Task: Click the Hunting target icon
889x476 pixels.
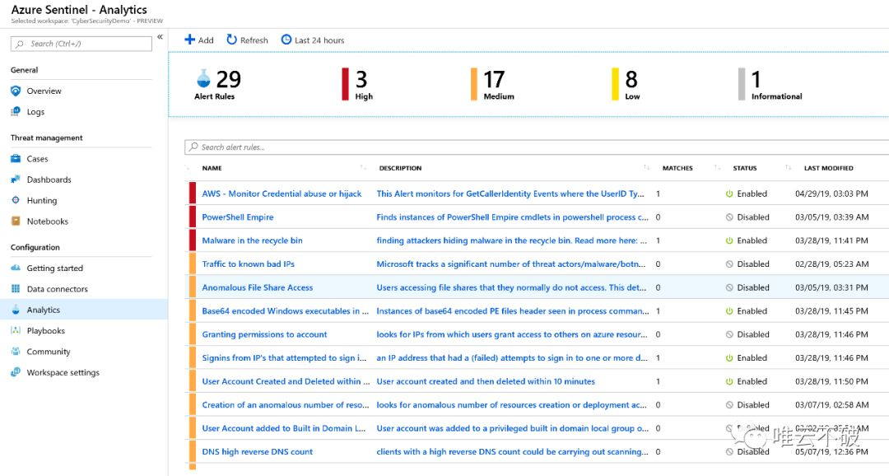Action: coord(16,200)
